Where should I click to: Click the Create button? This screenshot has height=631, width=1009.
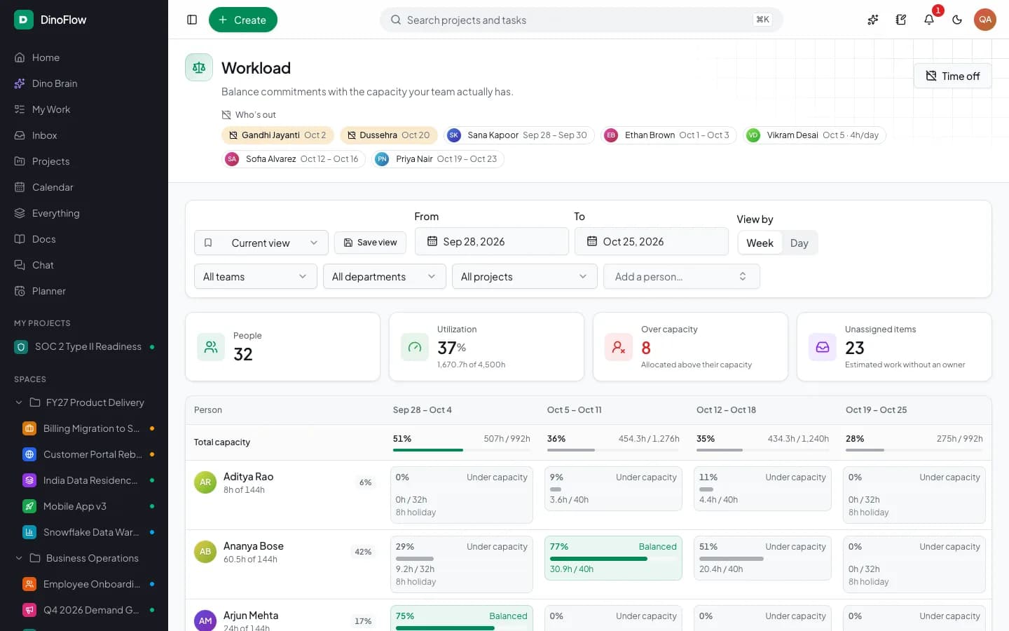pyautogui.click(x=243, y=20)
